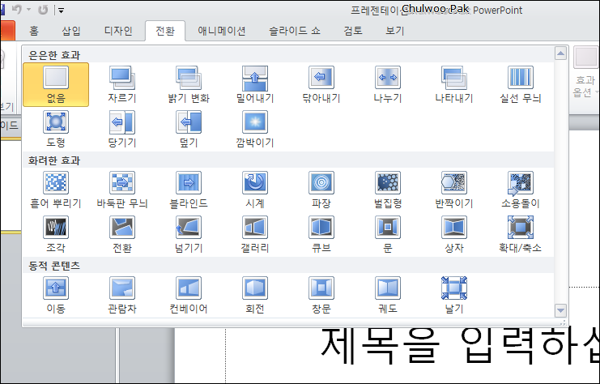This screenshot has height=384, width=600.
Task: Select the 컨베이어 conveyor transition
Action: pos(189,293)
